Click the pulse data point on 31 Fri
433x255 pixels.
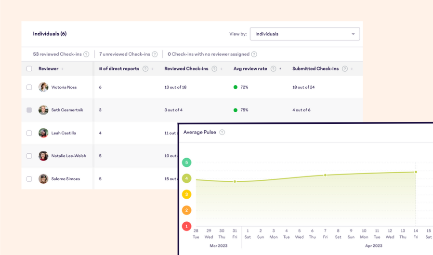[235, 182]
